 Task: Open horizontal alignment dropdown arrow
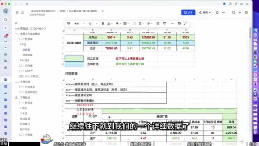143,24
